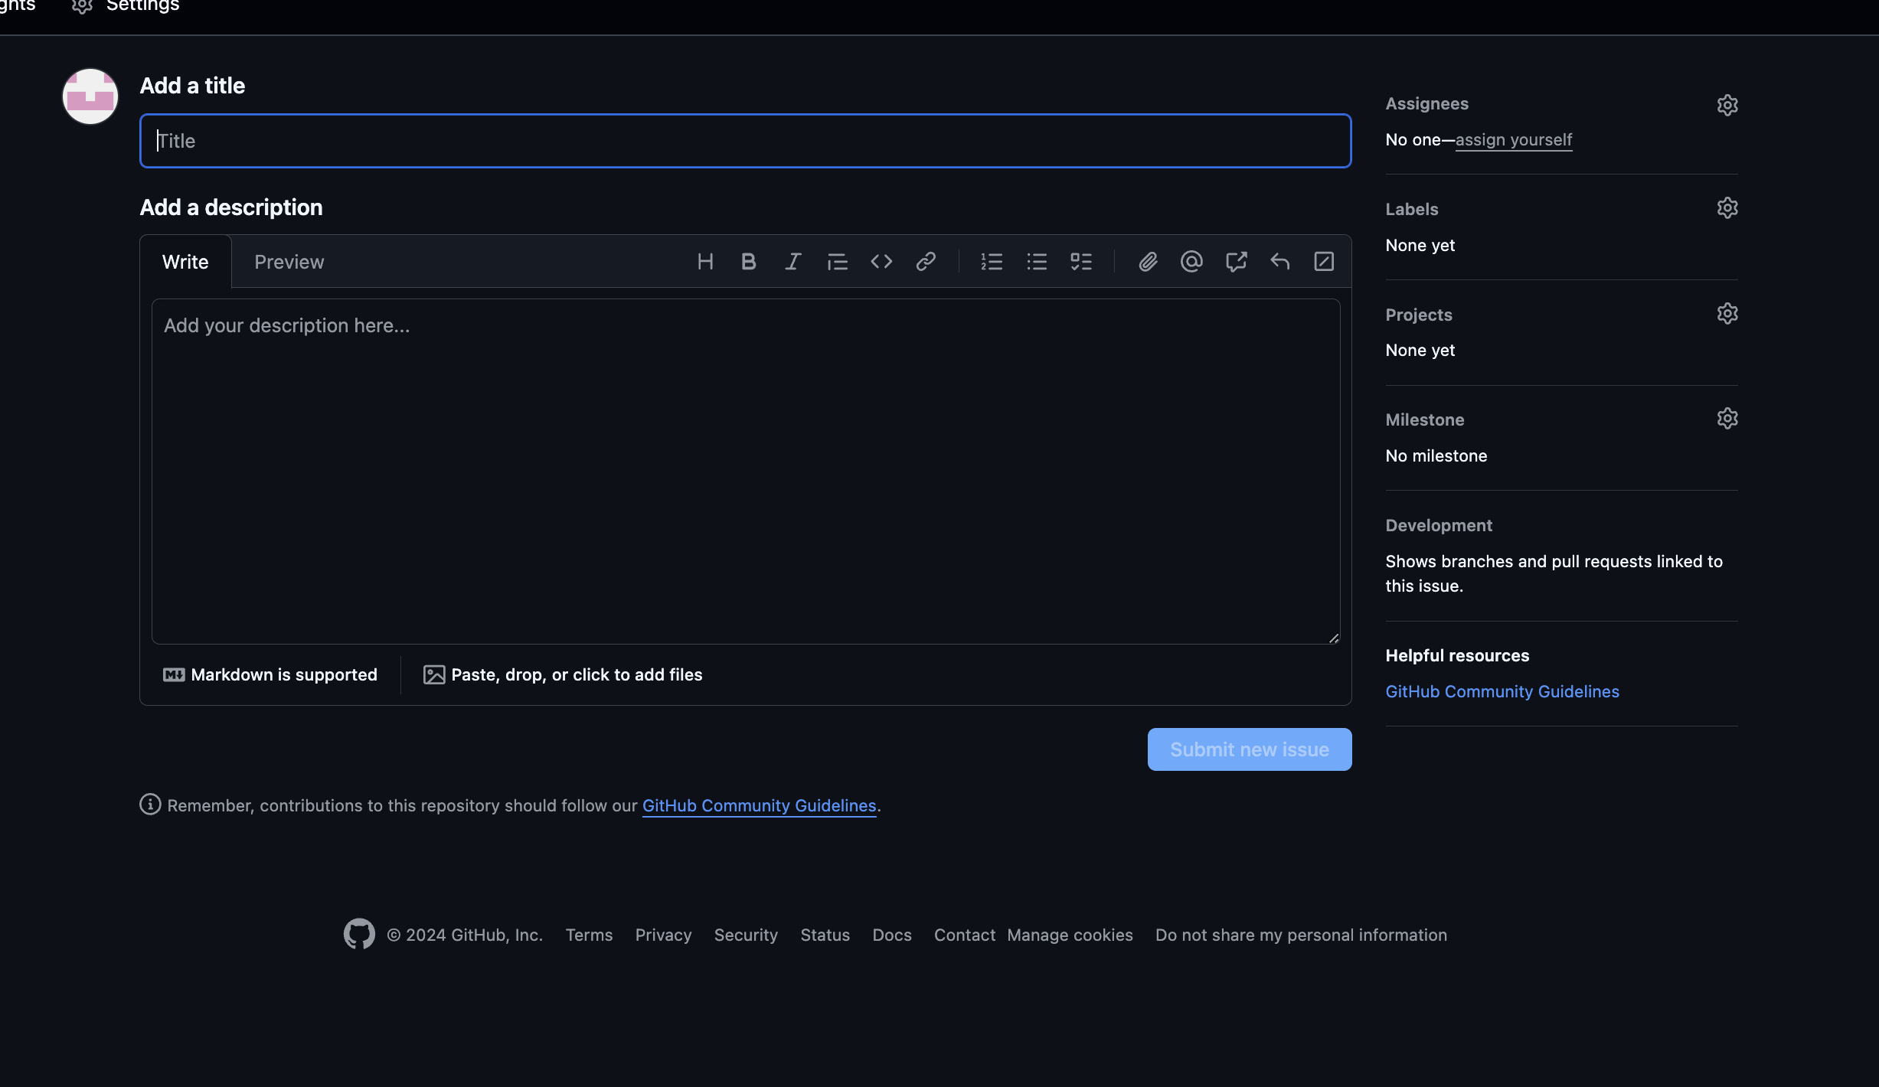The height and width of the screenshot is (1087, 1879).
Task: Open slash commands icon in toolbar
Action: [x=1324, y=262]
